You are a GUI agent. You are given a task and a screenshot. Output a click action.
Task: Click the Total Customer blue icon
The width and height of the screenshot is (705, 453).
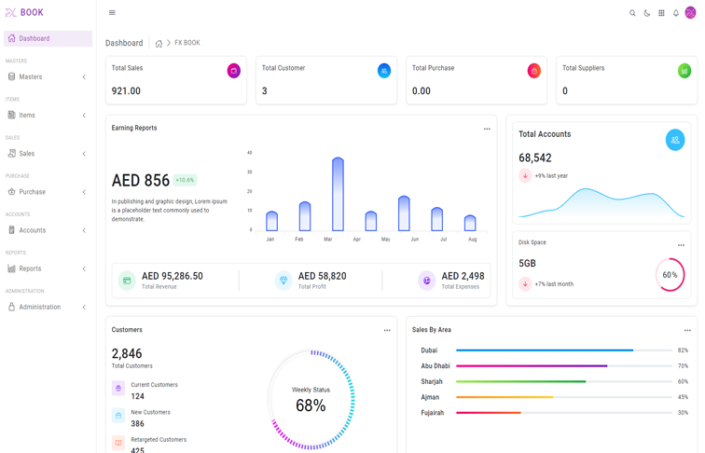[x=384, y=71]
